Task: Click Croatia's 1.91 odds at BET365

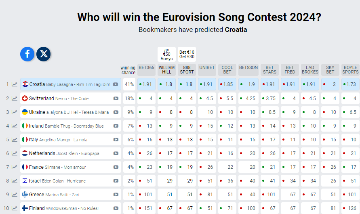Action: [x=147, y=84]
